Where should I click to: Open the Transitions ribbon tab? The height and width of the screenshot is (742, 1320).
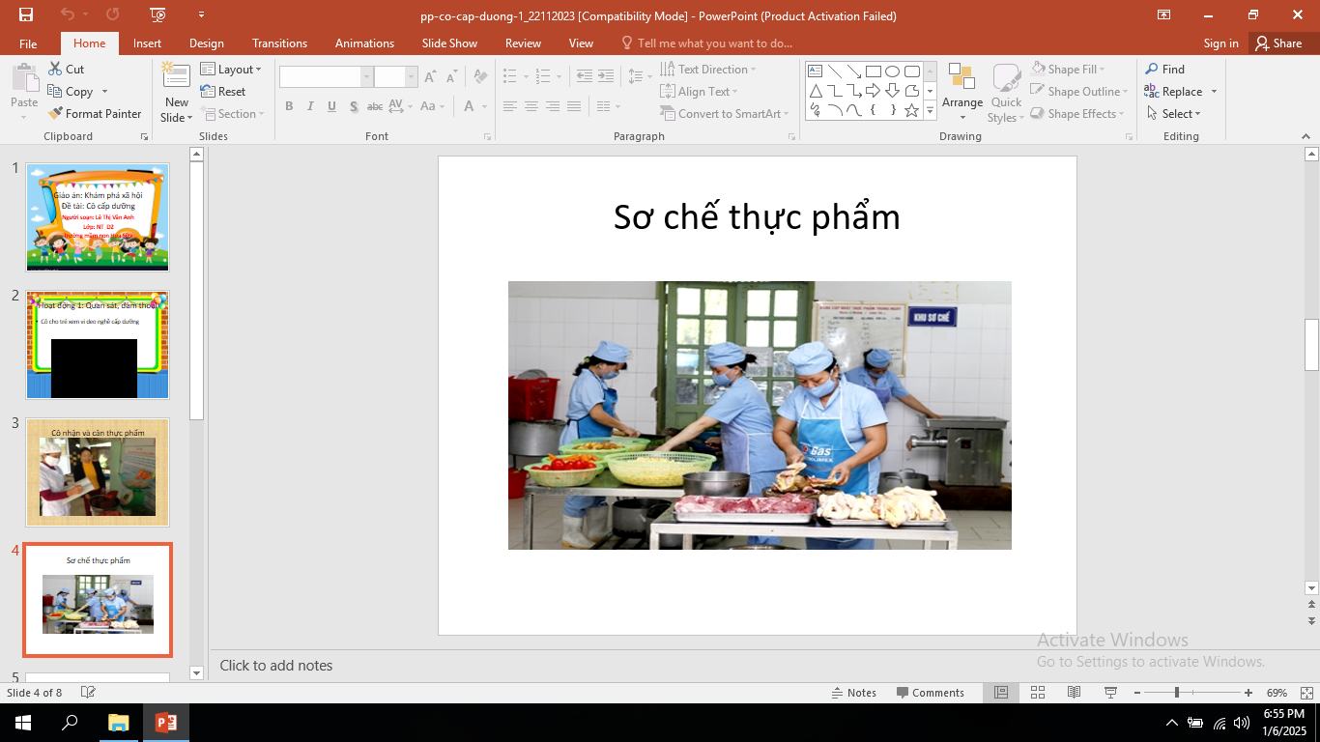coord(279,43)
